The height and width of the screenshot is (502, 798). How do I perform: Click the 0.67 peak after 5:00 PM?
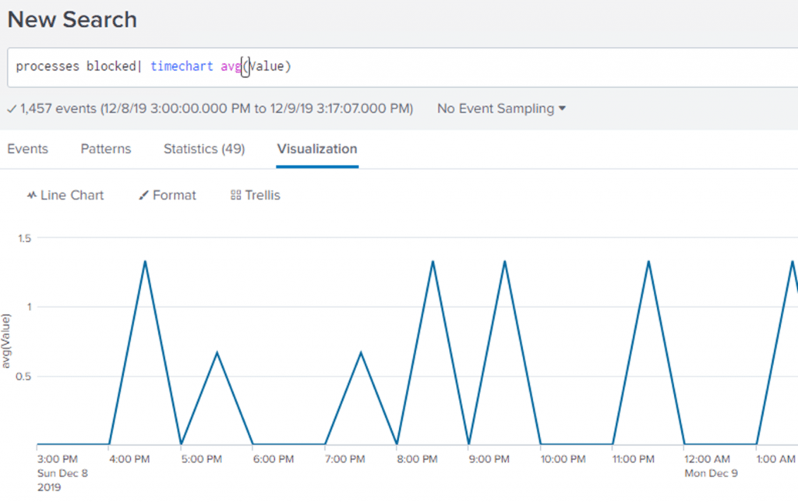[217, 352]
